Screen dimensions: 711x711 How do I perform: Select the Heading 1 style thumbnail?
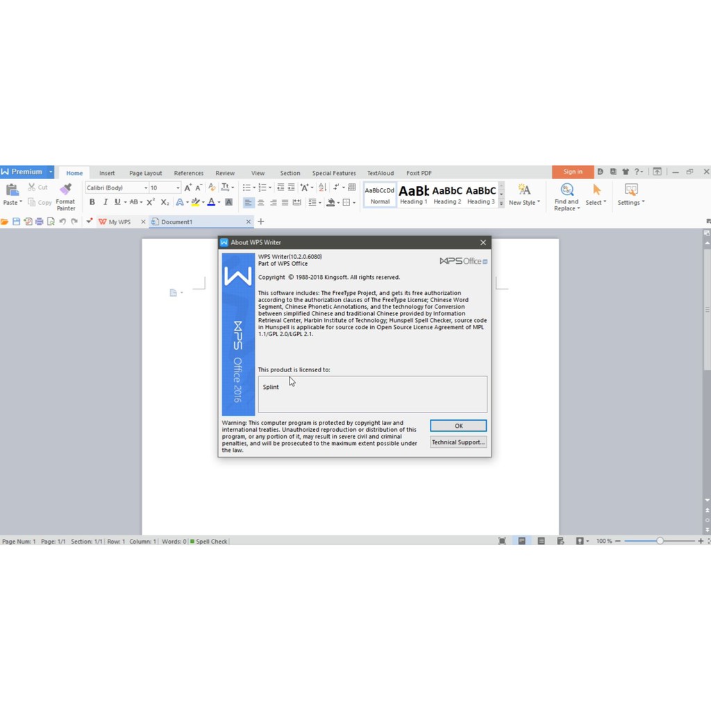click(413, 194)
